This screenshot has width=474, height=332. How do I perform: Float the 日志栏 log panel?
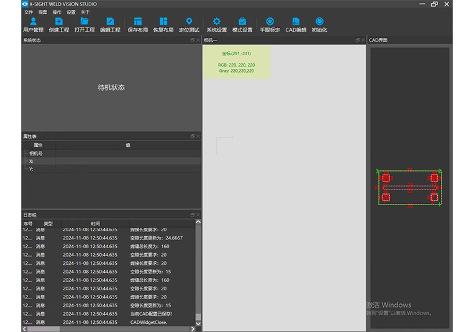(193, 215)
